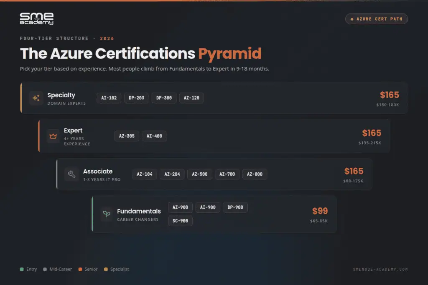Open the smenode-academy.com footer link
This screenshot has height=285, width=428.
pos(380,270)
